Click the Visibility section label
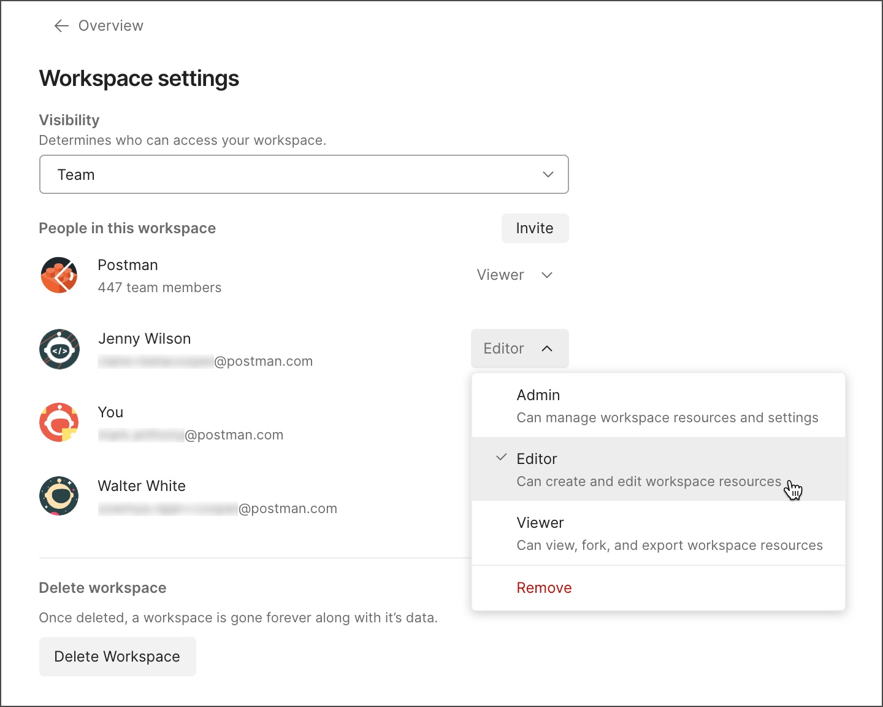Viewport: 883px width, 707px height. [69, 120]
